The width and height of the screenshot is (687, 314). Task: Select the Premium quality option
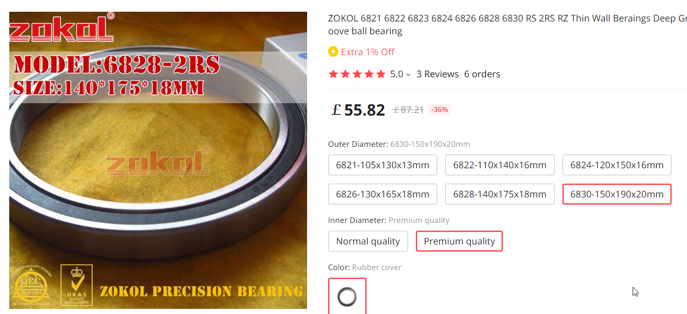pyautogui.click(x=459, y=241)
